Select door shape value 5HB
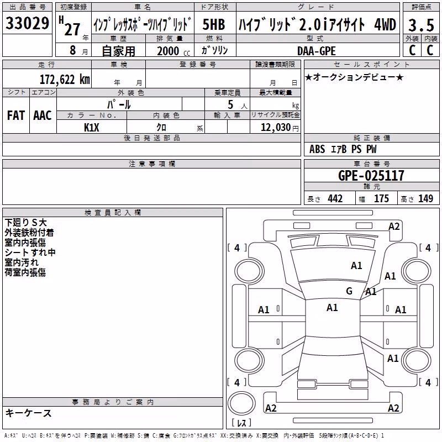The width and height of the screenshot is (442, 442). click(x=214, y=24)
